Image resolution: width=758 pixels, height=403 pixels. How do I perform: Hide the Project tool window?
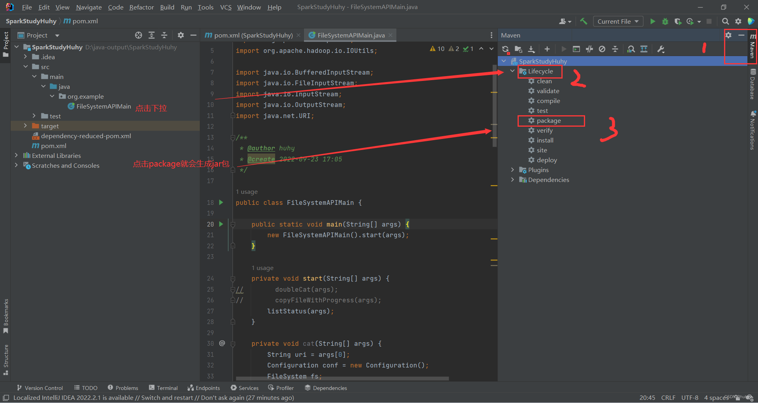pyautogui.click(x=193, y=35)
